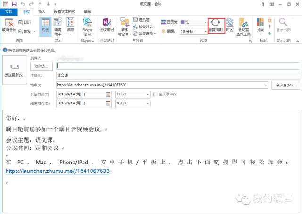The width and height of the screenshot is (302, 214).
Task: Open the end date calendar picker
Action: click(108, 103)
